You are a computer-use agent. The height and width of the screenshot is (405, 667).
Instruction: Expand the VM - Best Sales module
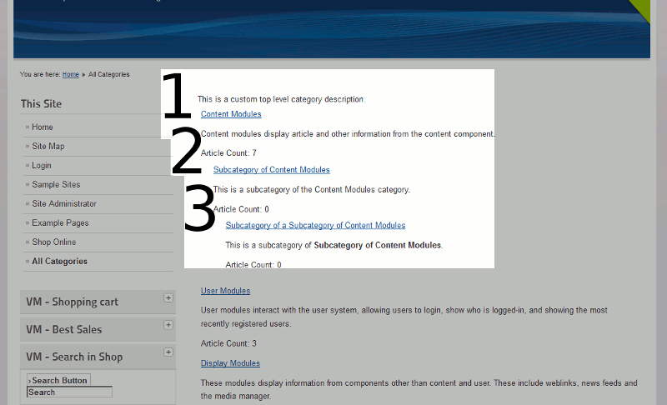[x=168, y=325]
